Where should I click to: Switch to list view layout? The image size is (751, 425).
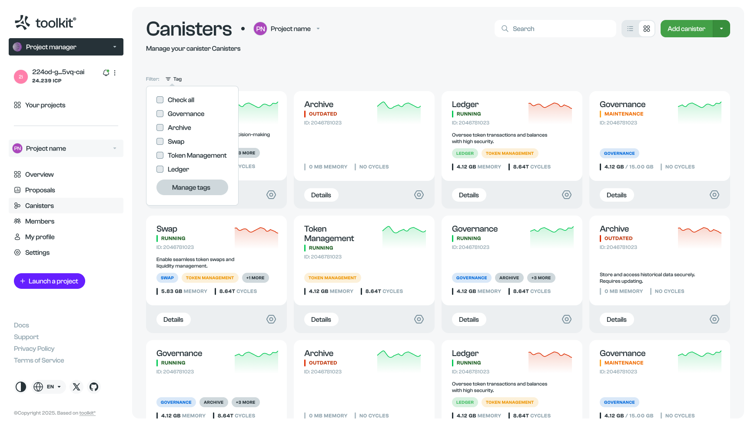[630, 29]
